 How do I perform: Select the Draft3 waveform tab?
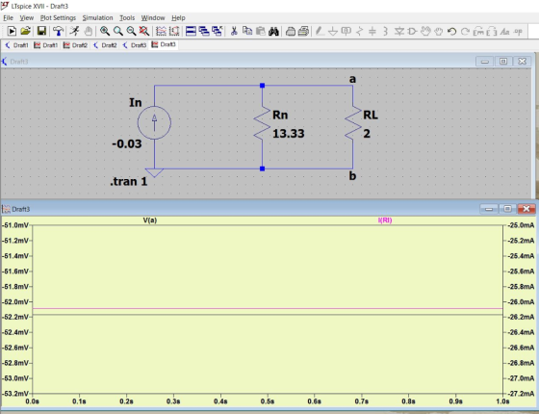coord(164,44)
